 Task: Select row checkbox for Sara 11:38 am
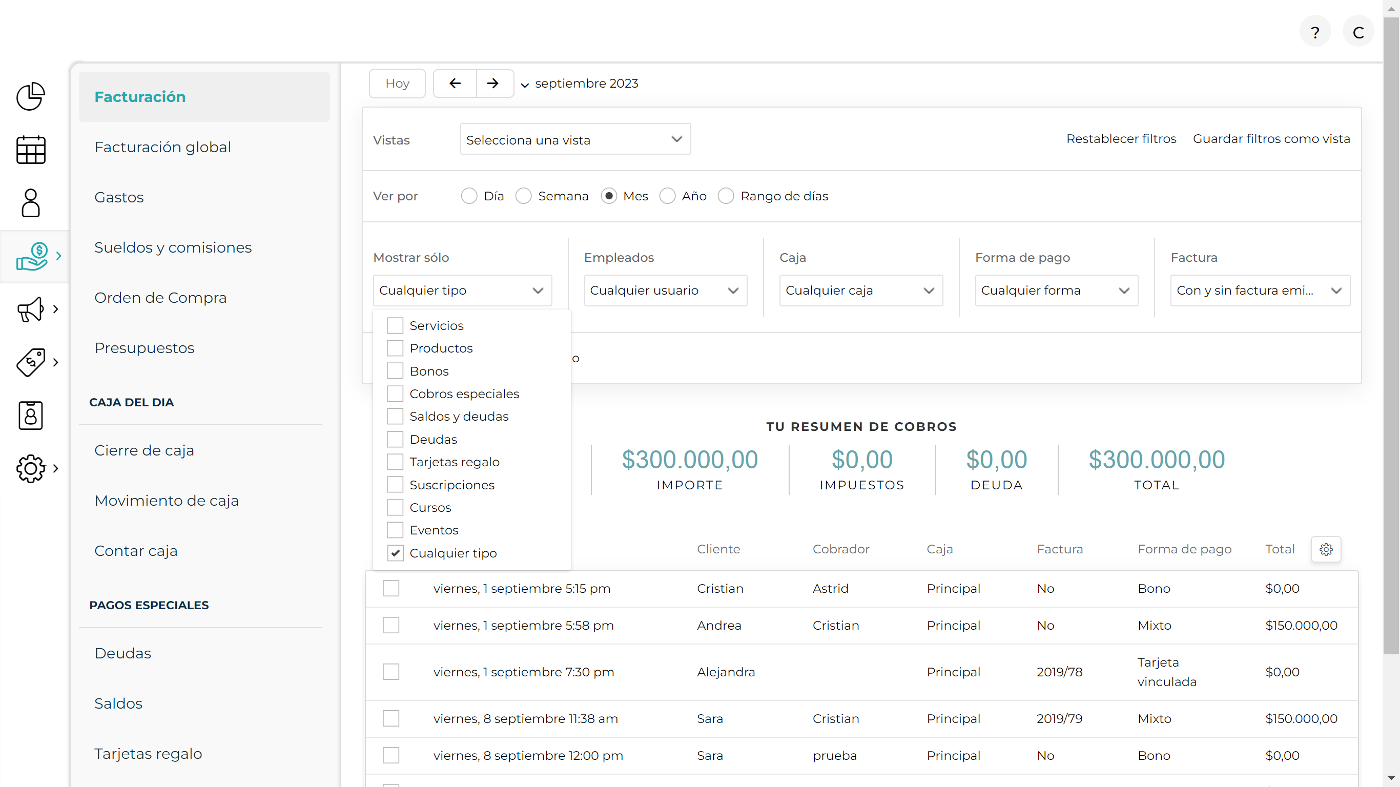(x=391, y=718)
